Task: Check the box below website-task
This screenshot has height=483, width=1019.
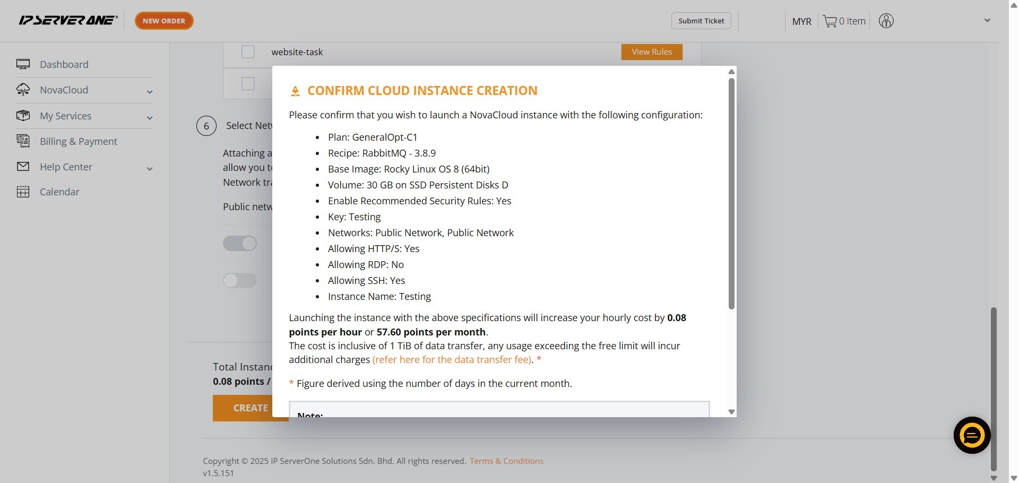Action: pos(248,83)
